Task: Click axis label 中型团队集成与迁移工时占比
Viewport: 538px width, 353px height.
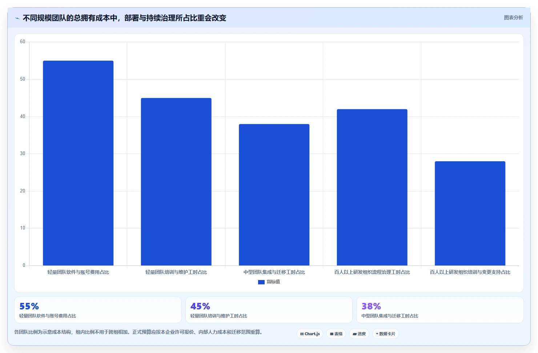Action: click(274, 272)
